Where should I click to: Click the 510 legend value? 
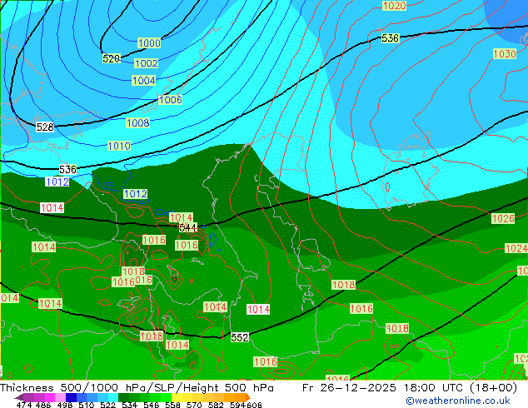pyautogui.click(x=87, y=405)
